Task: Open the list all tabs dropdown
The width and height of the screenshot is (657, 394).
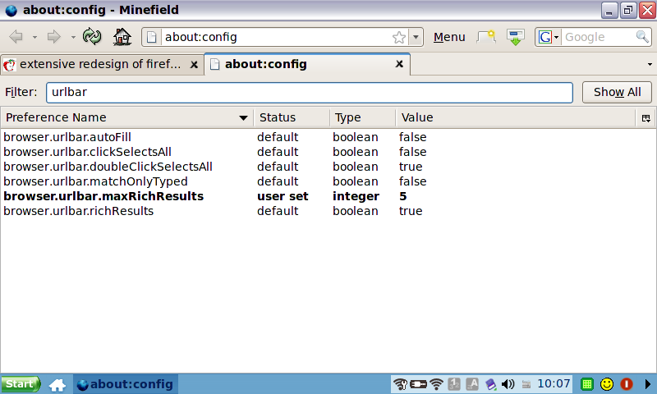Action: [x=650, y=65]
